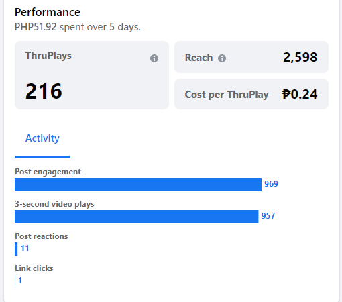Screen dimensions: 342x302
Task: Click the ThruPlays info icon
Action: 154,58
